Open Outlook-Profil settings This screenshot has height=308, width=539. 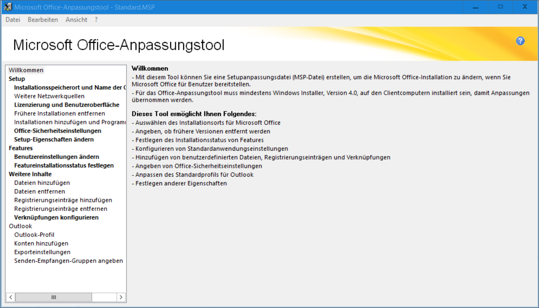(34, 235)
